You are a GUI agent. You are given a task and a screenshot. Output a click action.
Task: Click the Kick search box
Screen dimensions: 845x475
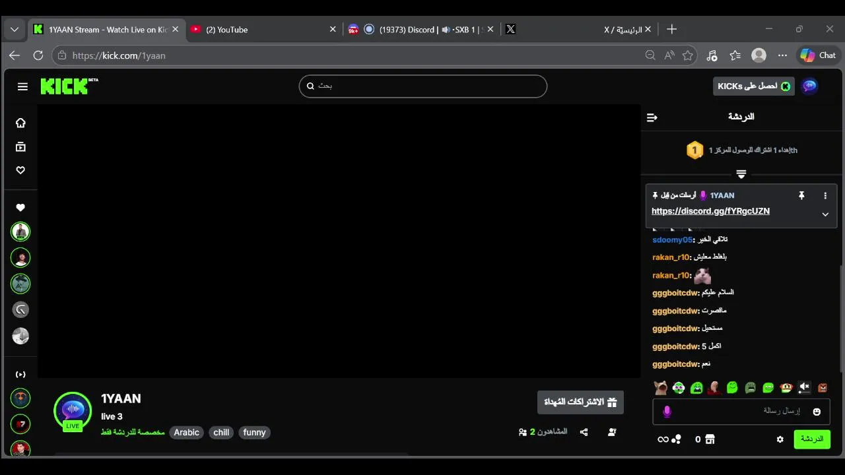point(423,86)
